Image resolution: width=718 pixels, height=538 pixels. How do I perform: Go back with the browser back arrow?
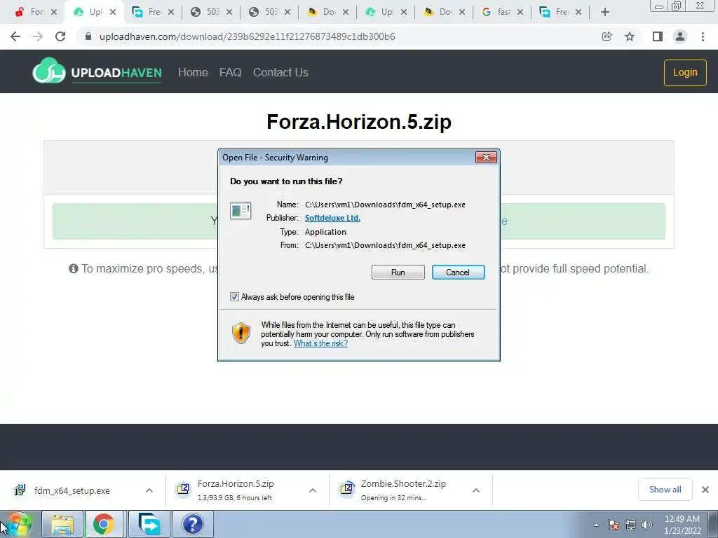coord(15,36)
